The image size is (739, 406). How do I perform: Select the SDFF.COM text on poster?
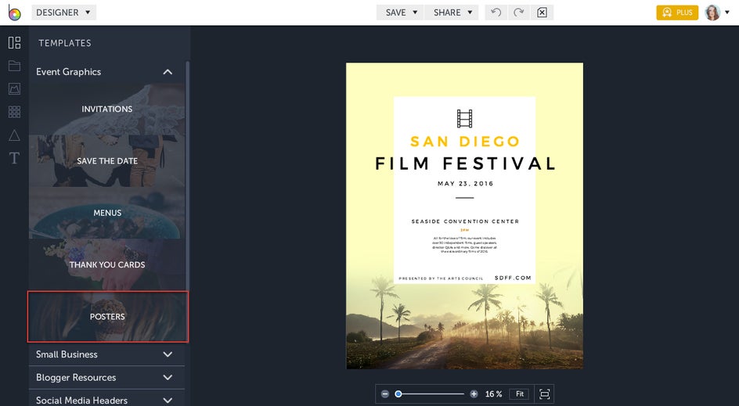(513, 278)
